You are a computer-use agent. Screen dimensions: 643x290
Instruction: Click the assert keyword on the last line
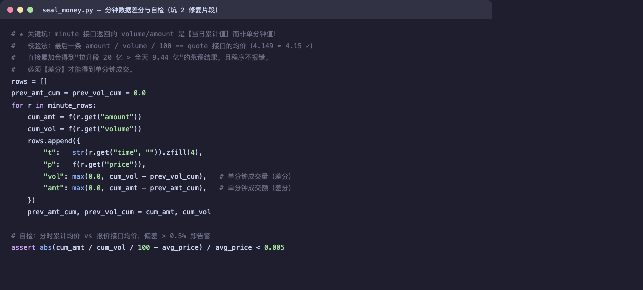coord(23,248)
